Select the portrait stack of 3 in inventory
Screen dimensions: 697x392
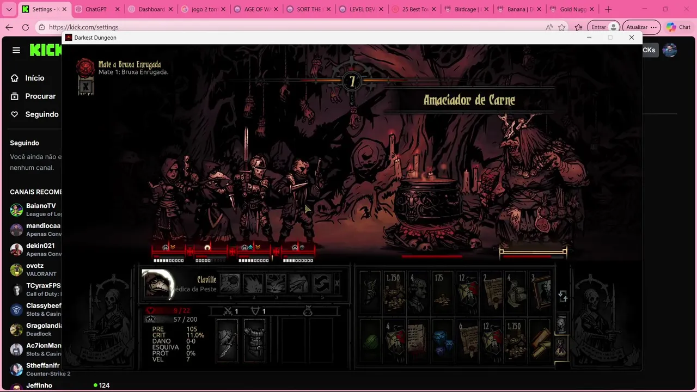540,293
